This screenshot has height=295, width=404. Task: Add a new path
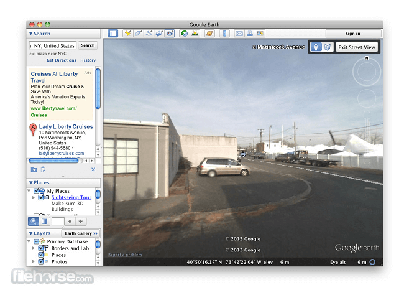click(149, 34)
